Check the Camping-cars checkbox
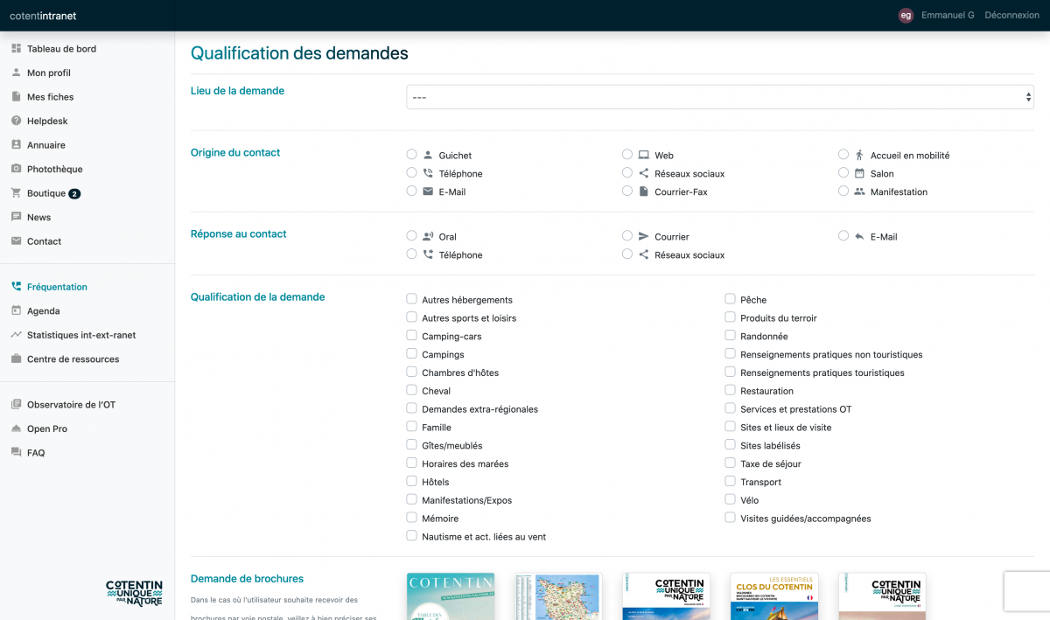This screenshot has height=620, width=1050. [412, 336]
